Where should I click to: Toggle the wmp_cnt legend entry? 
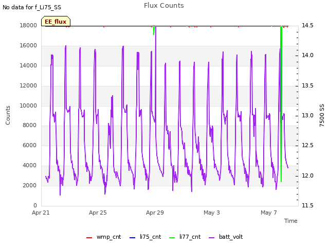click(104, 237)
